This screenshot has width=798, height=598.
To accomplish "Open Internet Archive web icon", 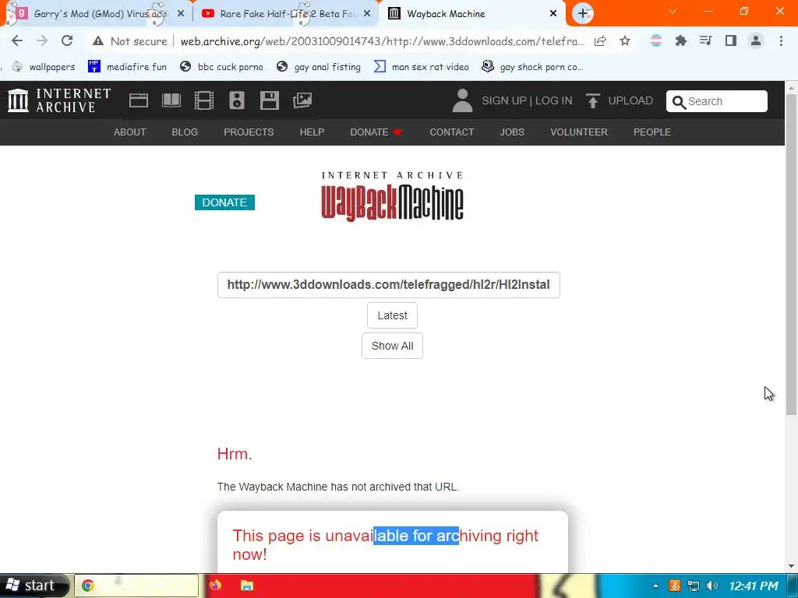I will [x=139, y=100].
